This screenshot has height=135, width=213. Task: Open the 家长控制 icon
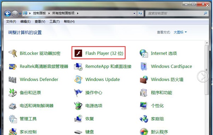(x=13, y=132)
